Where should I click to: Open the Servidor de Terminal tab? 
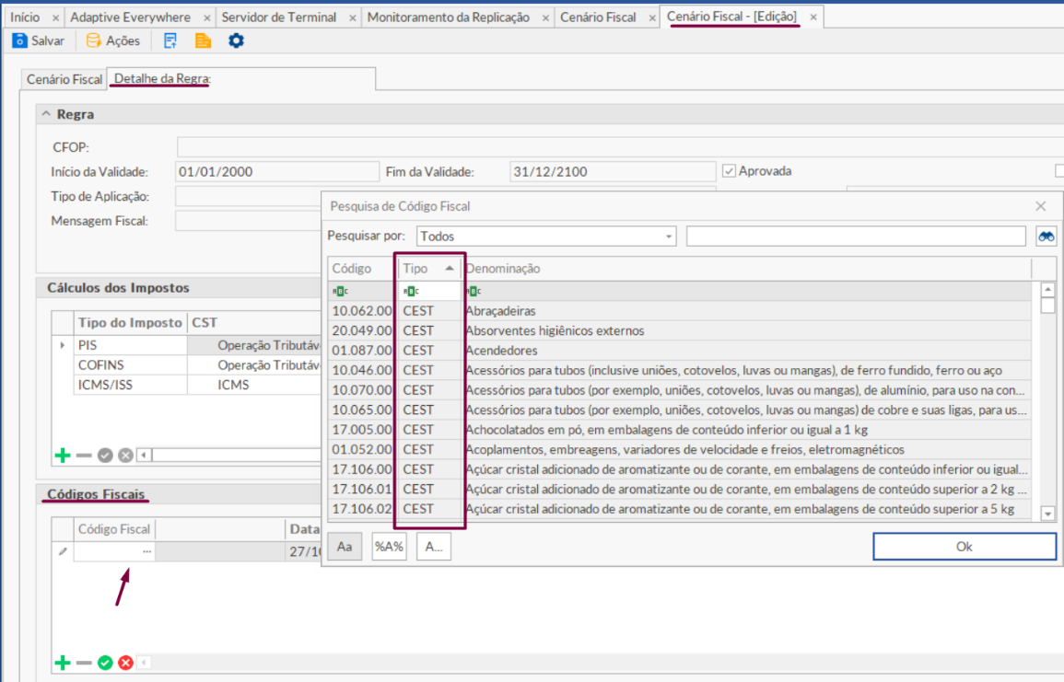pos(279,17)
